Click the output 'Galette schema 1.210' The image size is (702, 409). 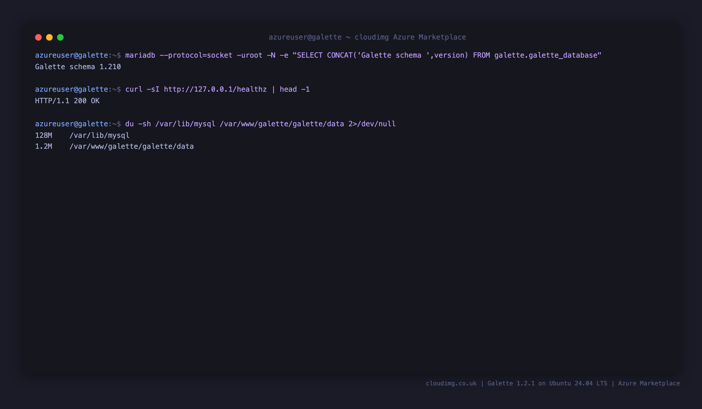point(78,67)
